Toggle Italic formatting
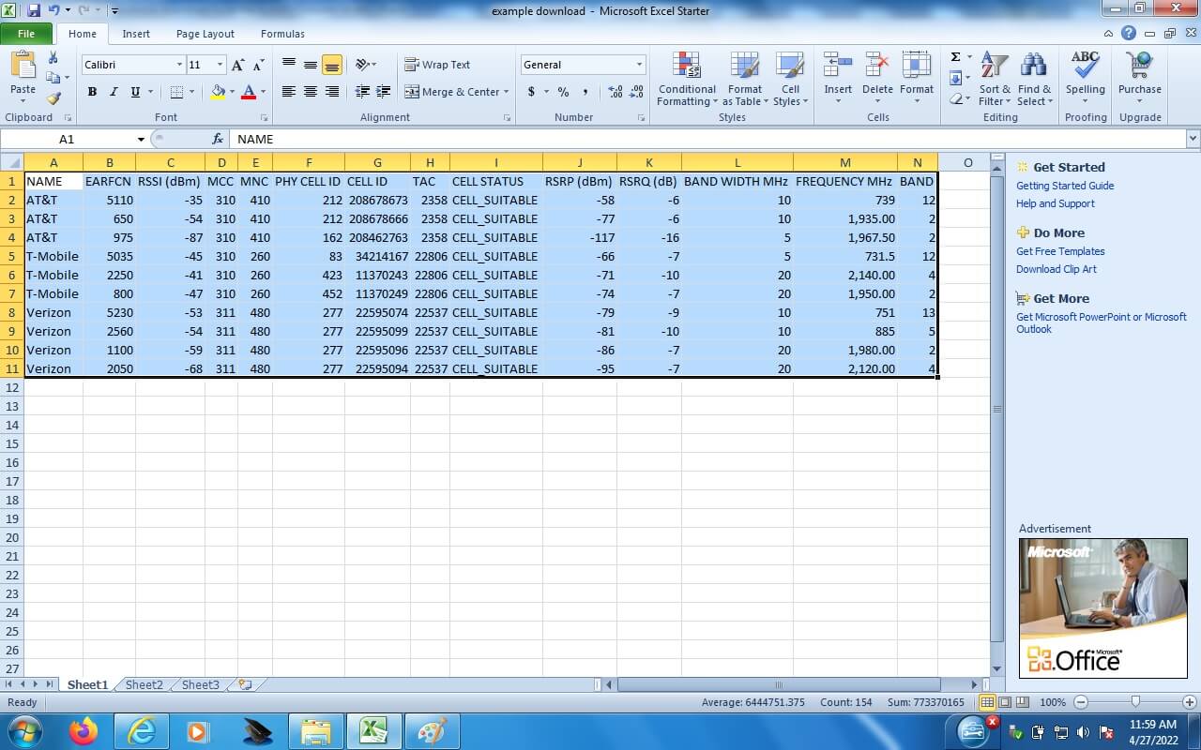This screenshot has width=1201, height=750. click(114, 92)
